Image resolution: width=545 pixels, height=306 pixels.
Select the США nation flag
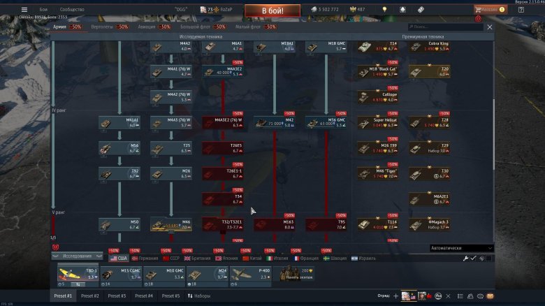[118, 258]
